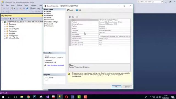176x99 pixels.
Task: Select the Name property row
Action: click(101, 20)
